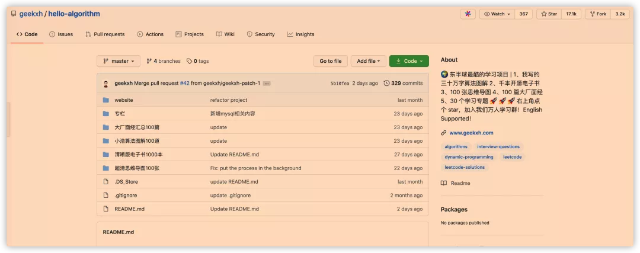Expand commit message ellipsis button
This screenshot has width=640, height=253.
coord(267,83)
